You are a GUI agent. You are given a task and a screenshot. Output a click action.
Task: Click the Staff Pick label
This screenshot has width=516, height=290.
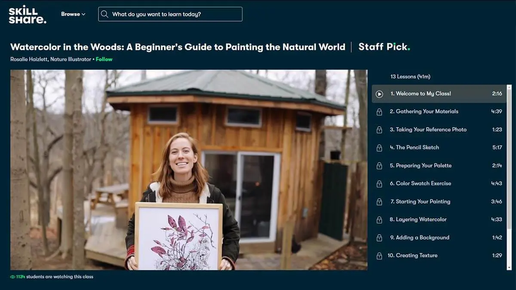384,47
